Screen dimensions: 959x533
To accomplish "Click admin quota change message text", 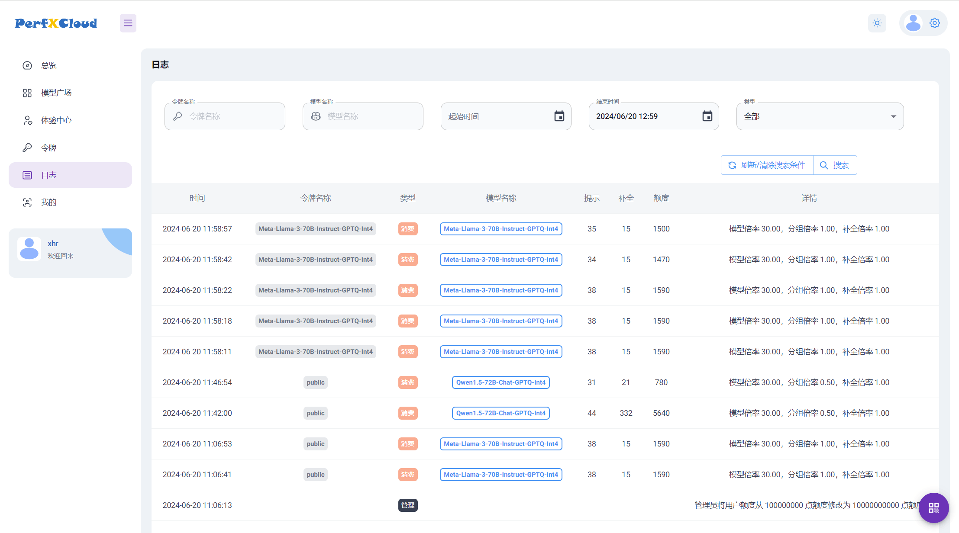I will coord(807,505).
